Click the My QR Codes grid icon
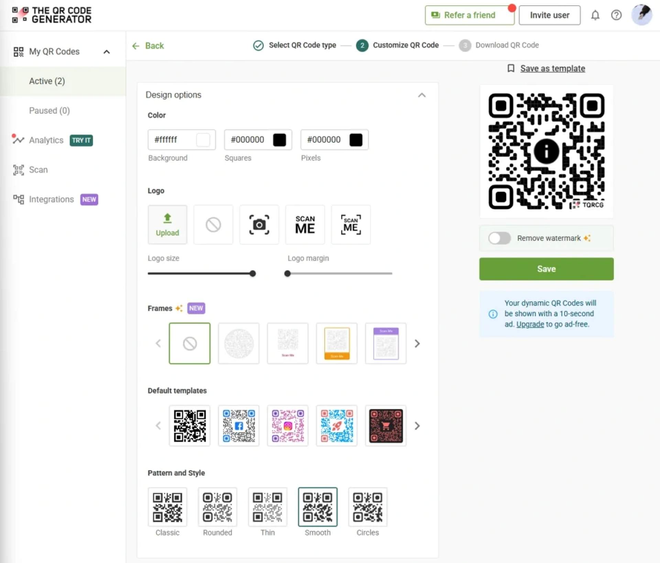The width and height of the screenshot is (660, 563). (x=19, y=52)
